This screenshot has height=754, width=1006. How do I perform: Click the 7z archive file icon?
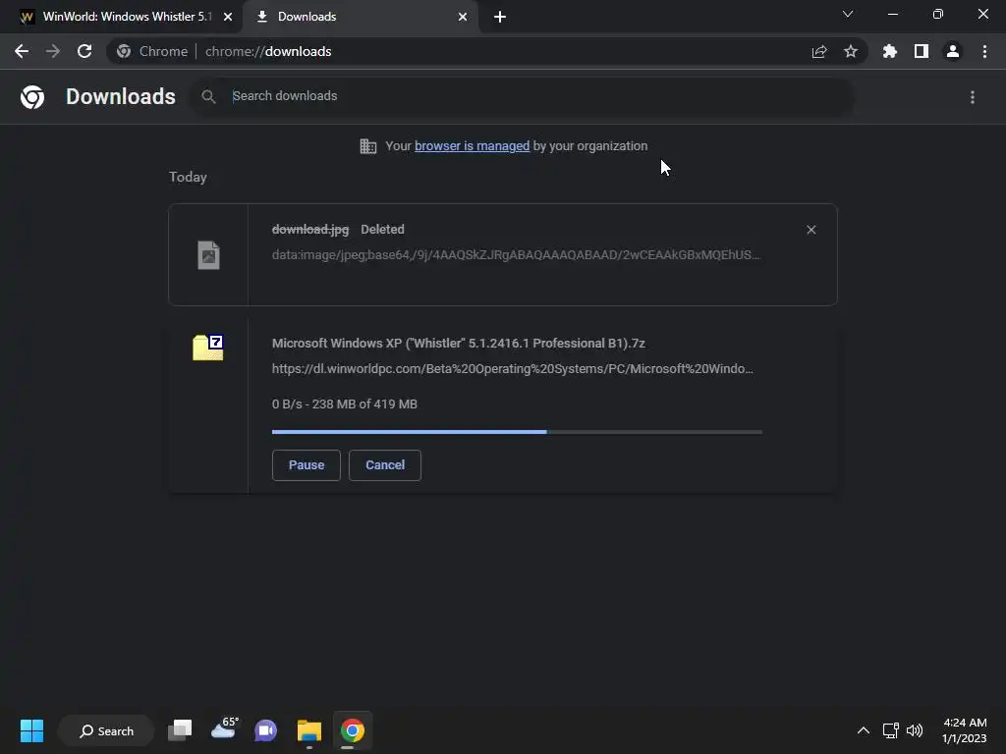208,348
